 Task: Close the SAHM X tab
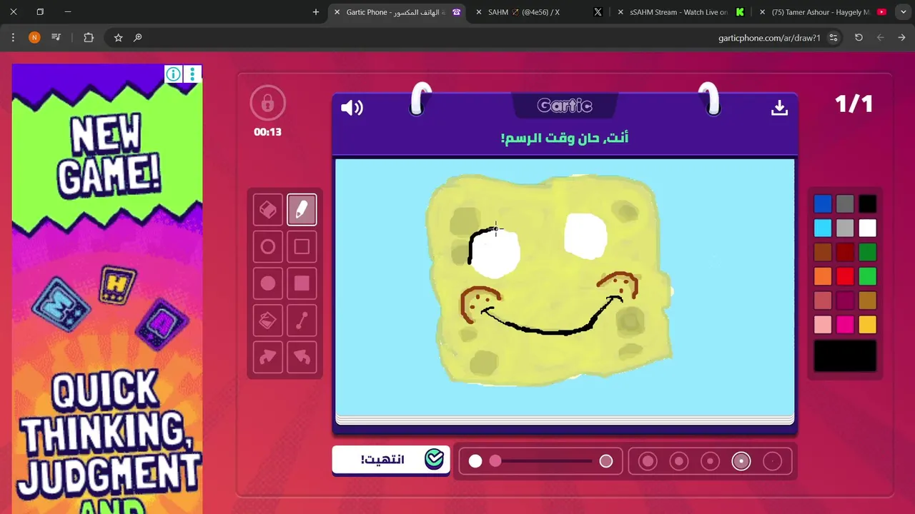[478, 12]
